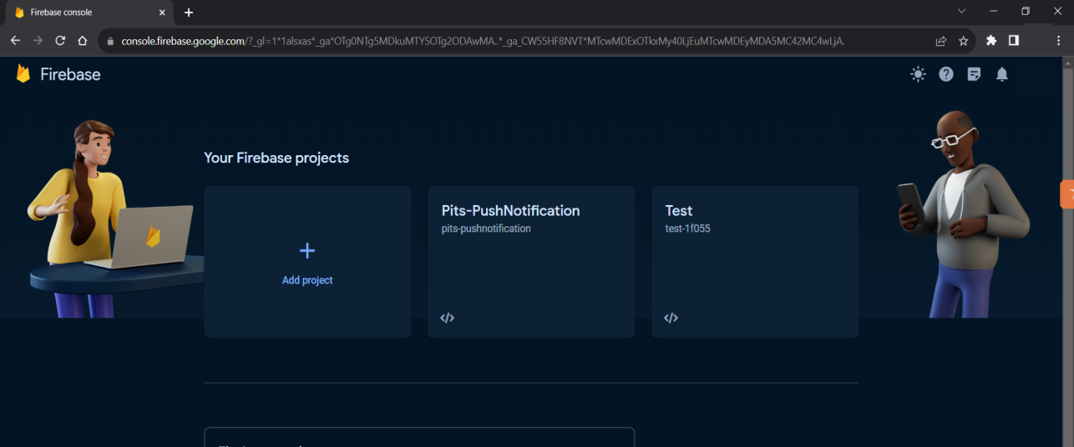Open the browser extensions puzzle icon

(x=991, y=40)
